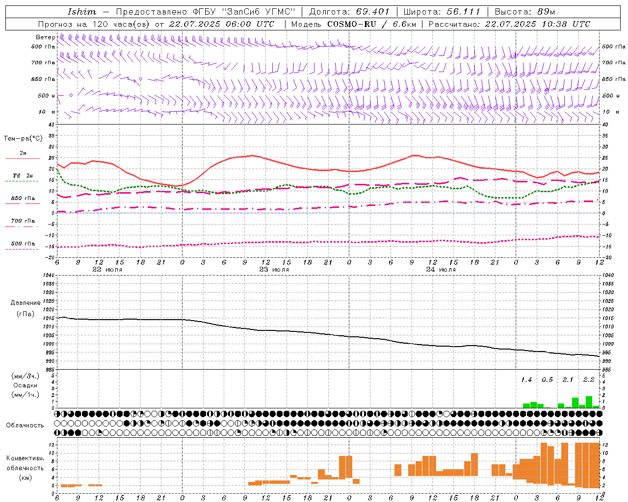Click "Рассчитано: 22.07.2025 10:38 UTC" timestamp
Viewport: 628px width, 502px height.
pyautogui.click(x=509, y=24)
